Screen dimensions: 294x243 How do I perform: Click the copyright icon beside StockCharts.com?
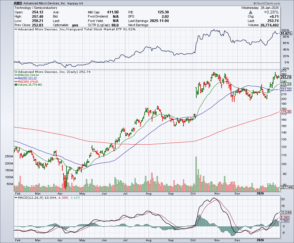(x=255, y=3)
